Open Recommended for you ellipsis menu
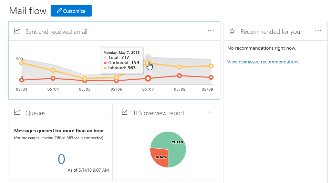 (x=318, y=31)
